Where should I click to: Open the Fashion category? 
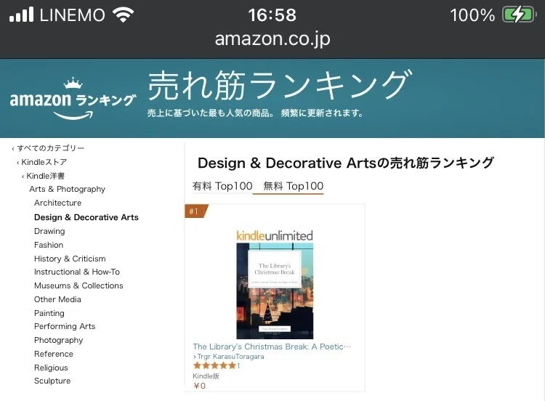click(49, 245)
